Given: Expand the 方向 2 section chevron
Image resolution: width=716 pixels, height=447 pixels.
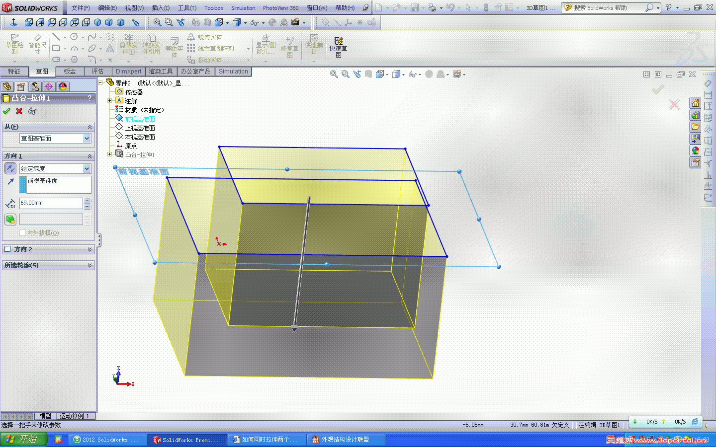Looking at the screenshot, I should [x=90, y=249].
